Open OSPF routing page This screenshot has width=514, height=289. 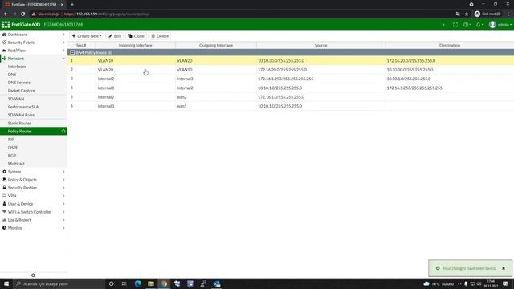click(x=13, y=148)
